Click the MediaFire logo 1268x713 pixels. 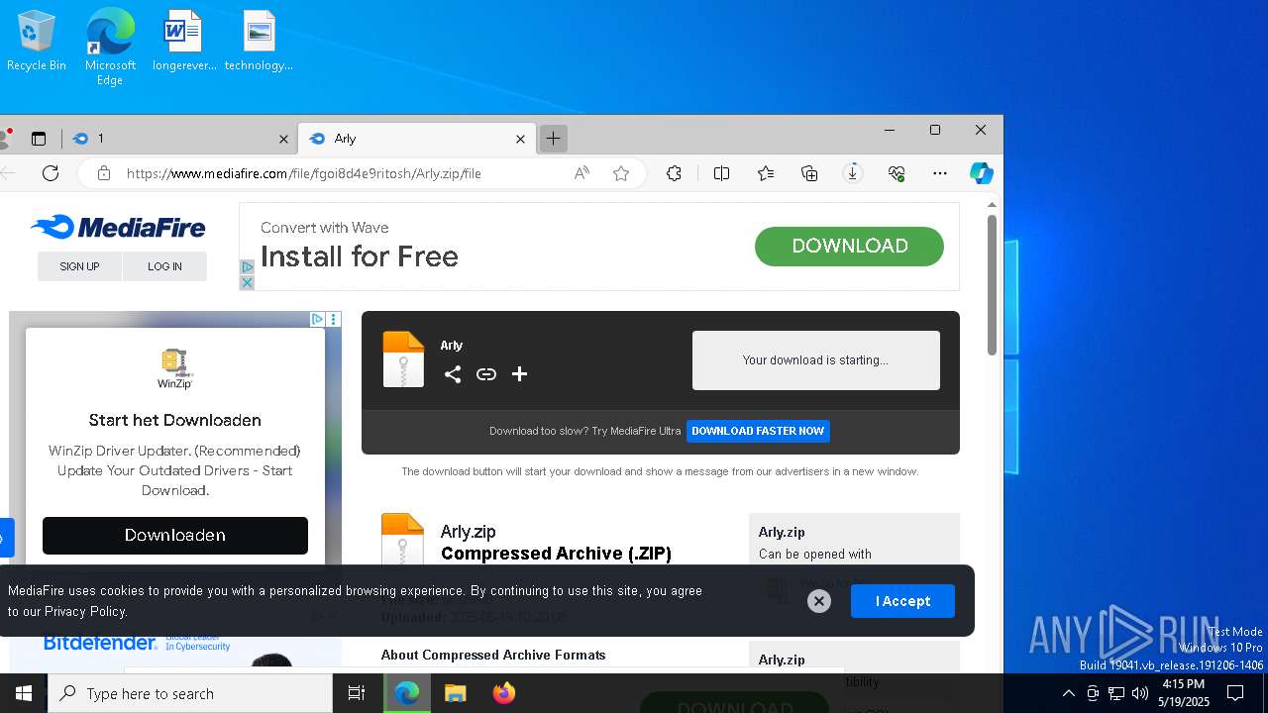coord(118,228)
